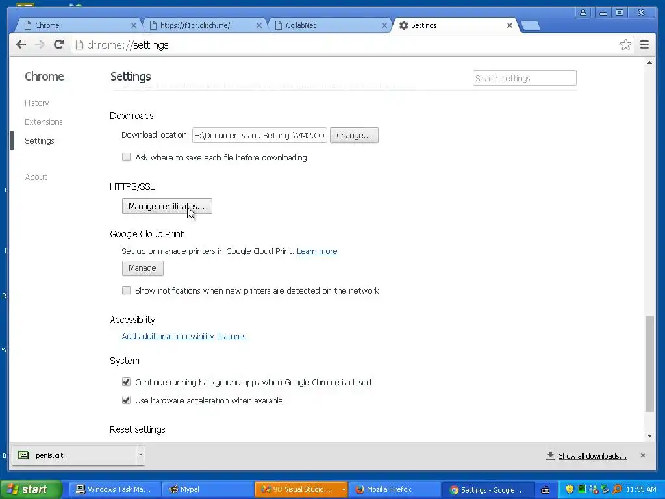The image size is (665, 499).
Task: Uncheck Continue running background apps
Action: [x=126, y=382]
